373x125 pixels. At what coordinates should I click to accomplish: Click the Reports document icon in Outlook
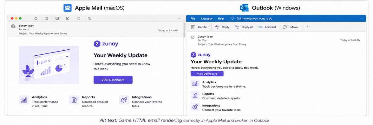(x=195, y=95)
